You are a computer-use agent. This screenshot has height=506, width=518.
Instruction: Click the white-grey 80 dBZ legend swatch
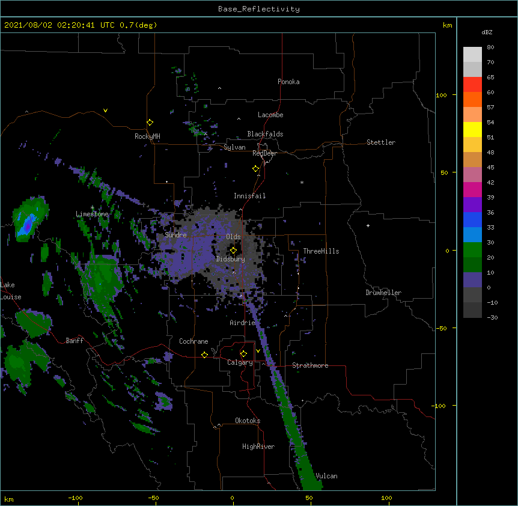472,55
